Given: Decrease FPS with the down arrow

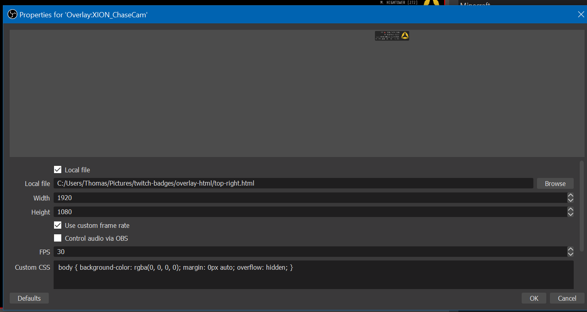Looking at the screenshot, I should [570, 254].
